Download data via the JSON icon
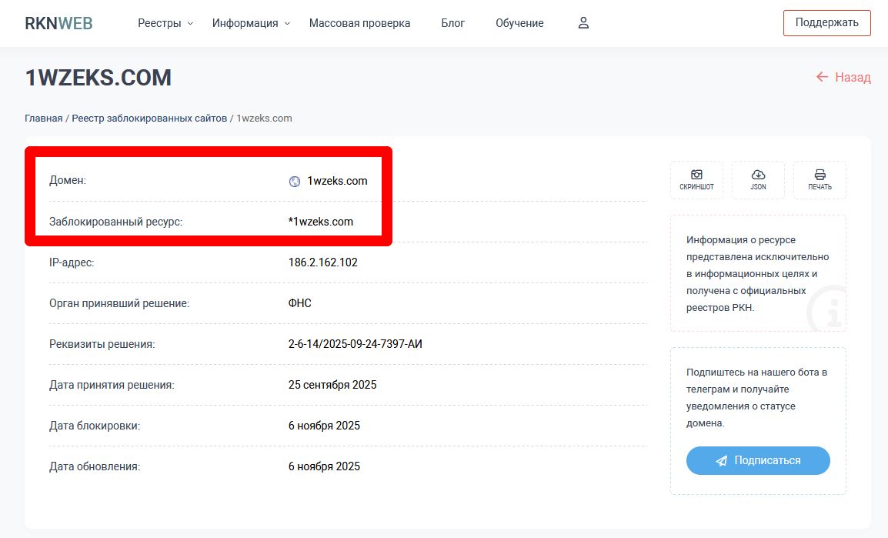 [758, 175]
